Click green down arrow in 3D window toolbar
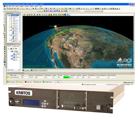 [54, 15]
